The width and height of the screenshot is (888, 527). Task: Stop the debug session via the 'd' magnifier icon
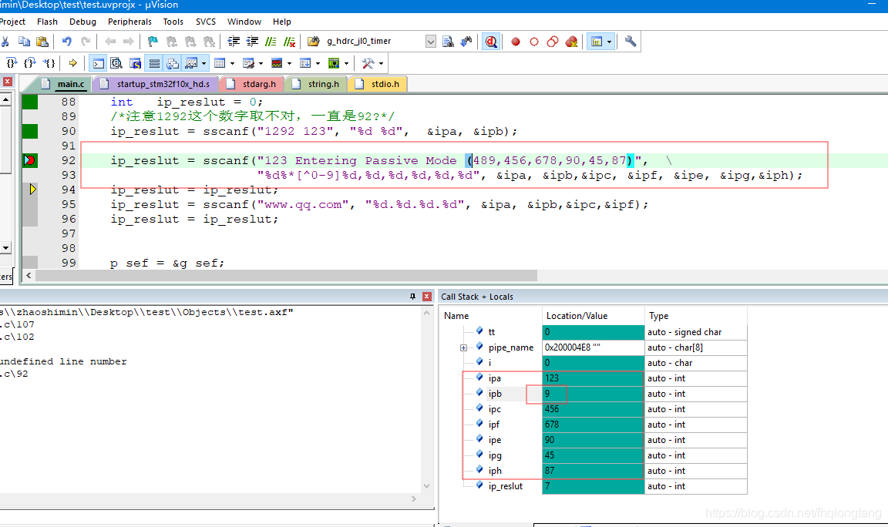coord(491,42)
